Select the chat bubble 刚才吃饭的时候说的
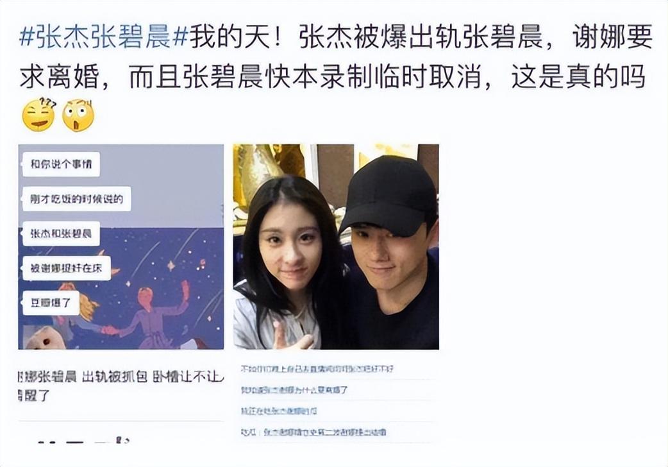 (x=76, y=199)
